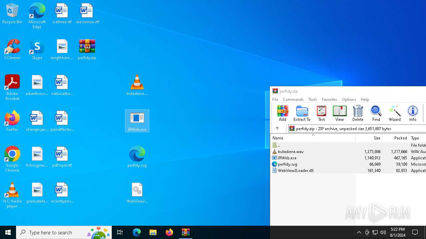Open File Explorer from the taskbar
The width and height of the screenshot is (426, 239).
tap(153, 232)
